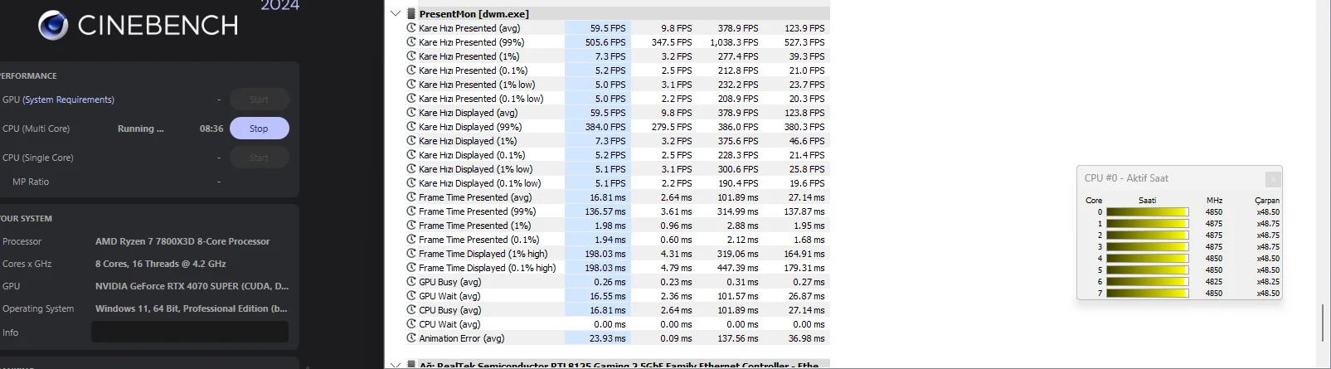Click the 'NVIDIA GeForce RTX 4070 SUPER' GPU text
The image size is (1331, 369).
point(192,286)
